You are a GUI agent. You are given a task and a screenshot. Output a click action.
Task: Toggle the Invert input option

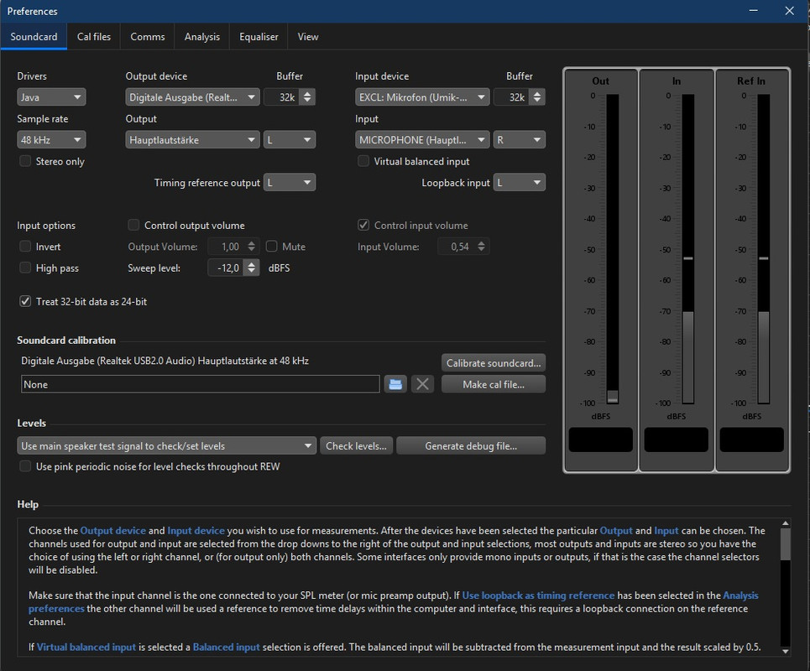25,247
